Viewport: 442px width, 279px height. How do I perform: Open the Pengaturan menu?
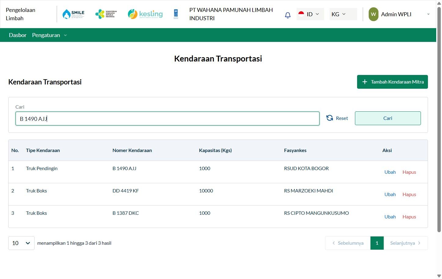(x=49, y=35)
